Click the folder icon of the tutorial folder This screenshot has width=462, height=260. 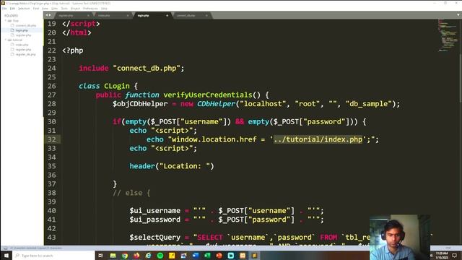coord(9,40)
